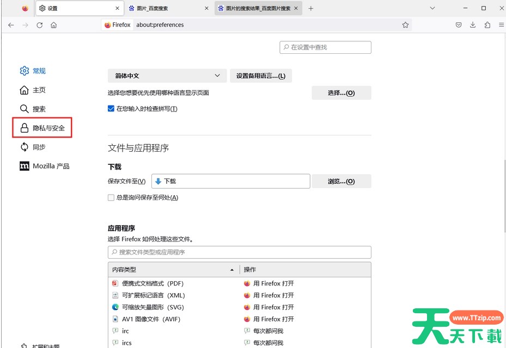Open the list all tabs chevron
This screenshot has height=348, width=506.
coord(432,8)
